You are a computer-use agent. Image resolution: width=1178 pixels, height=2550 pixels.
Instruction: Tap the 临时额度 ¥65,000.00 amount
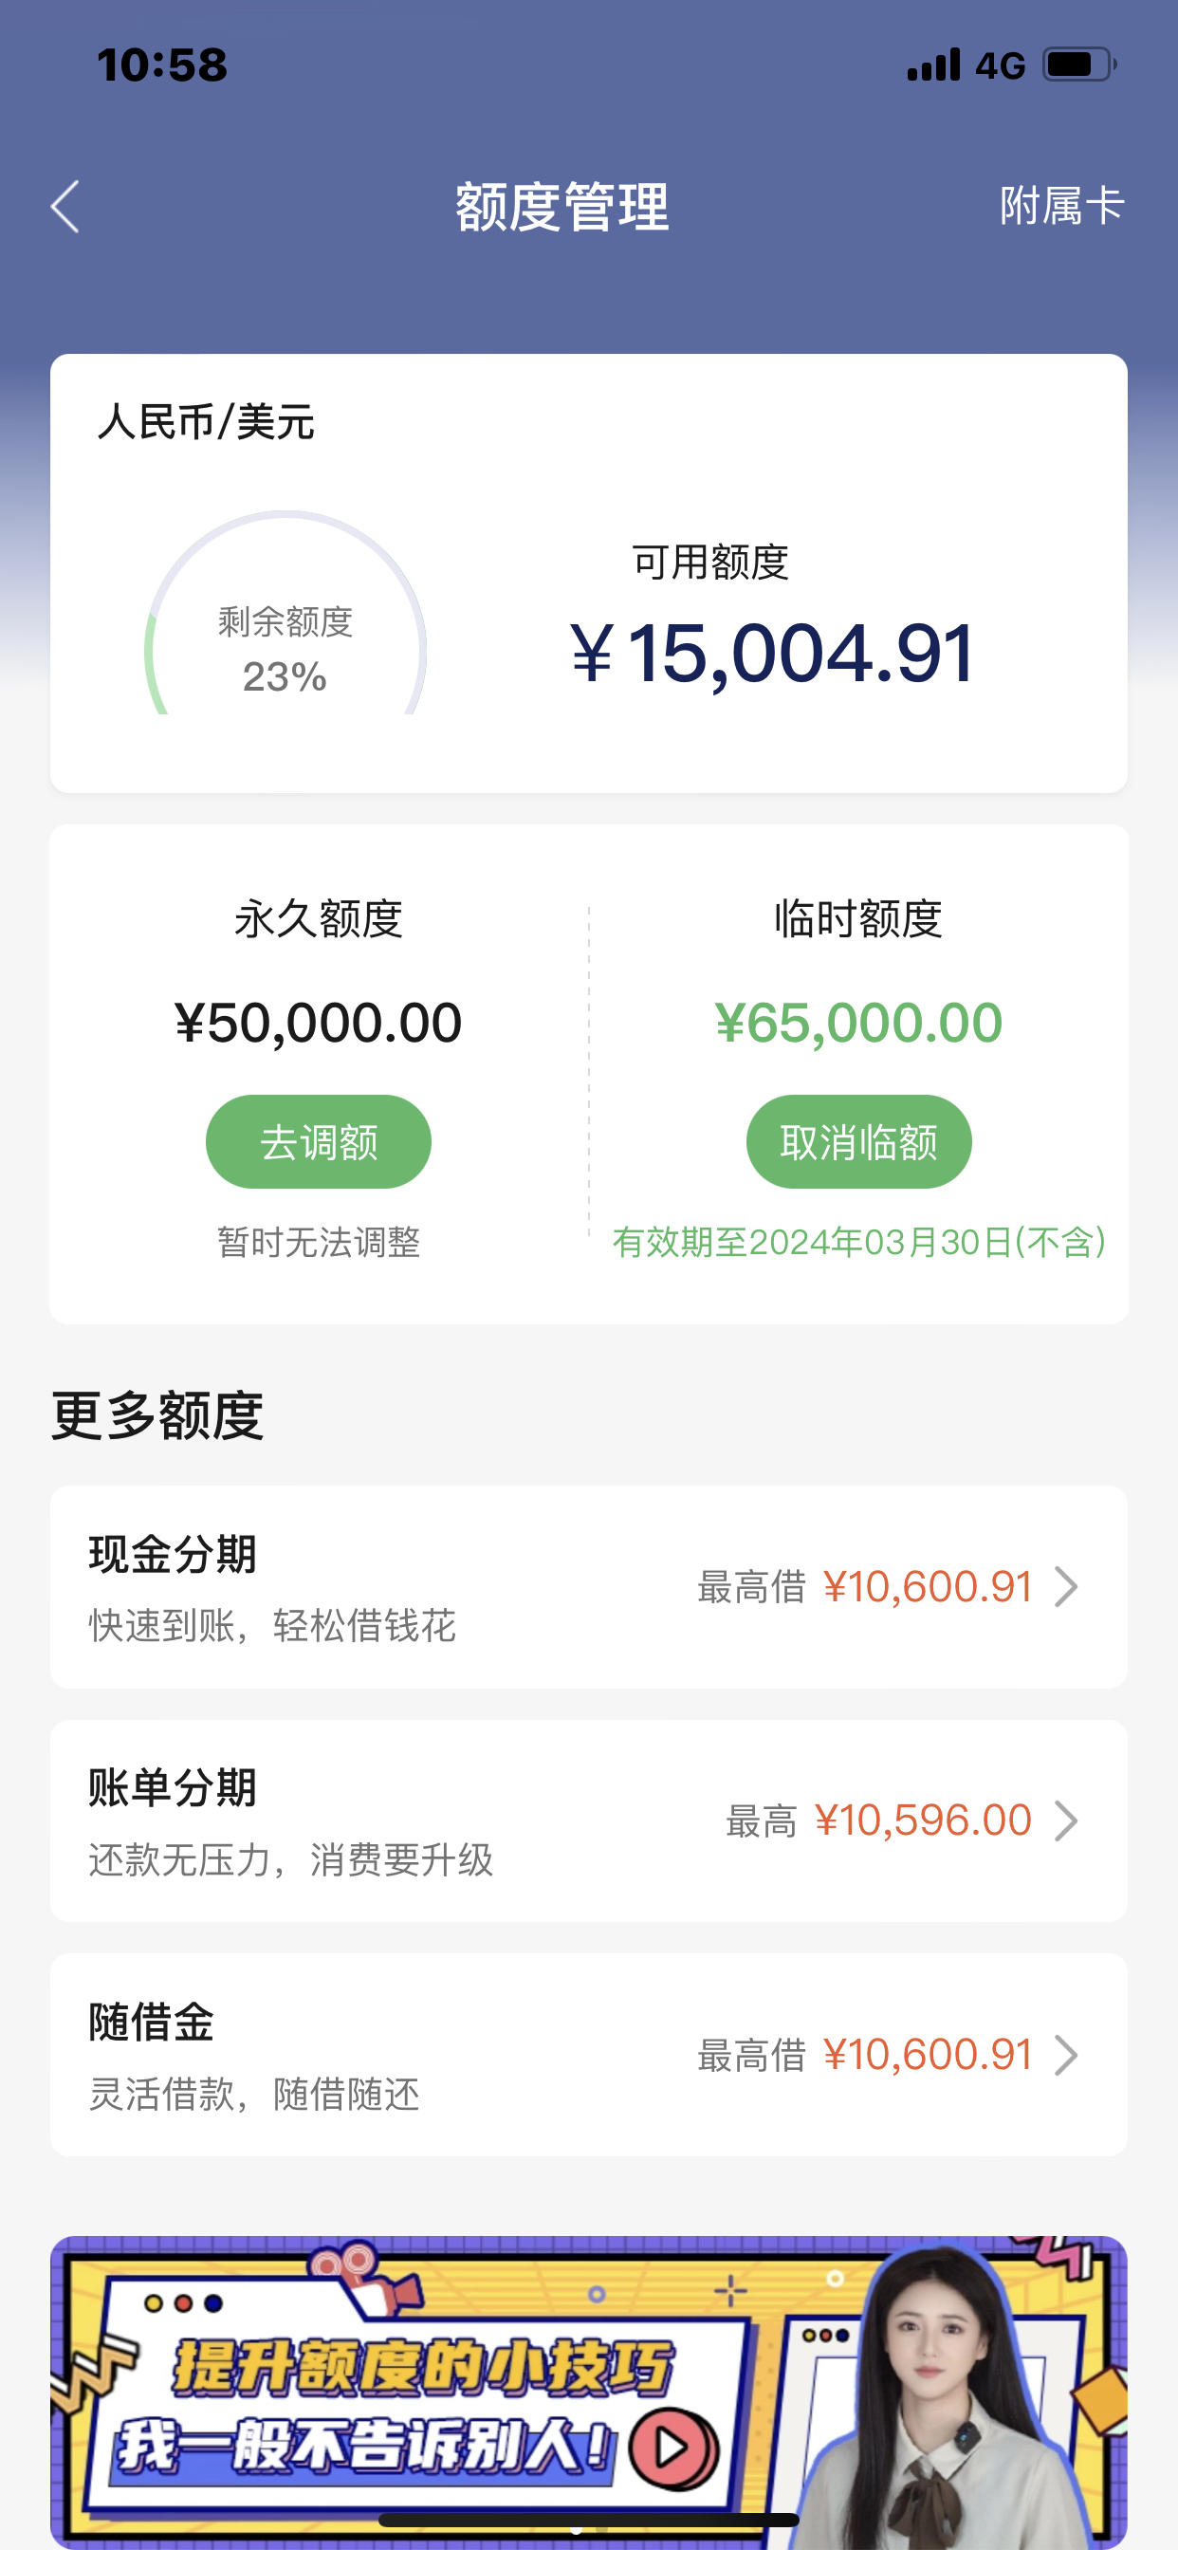(858, 1023)
